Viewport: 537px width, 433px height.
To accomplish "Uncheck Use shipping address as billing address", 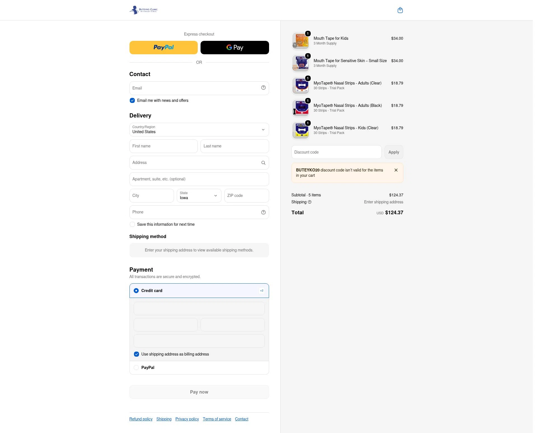I will click(136, 354).
